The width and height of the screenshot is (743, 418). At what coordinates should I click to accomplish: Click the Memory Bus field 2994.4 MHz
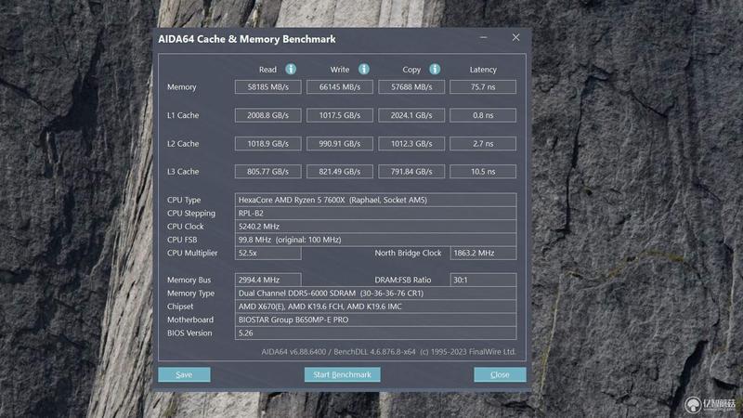pyautogui.click(x=267, y=281)
